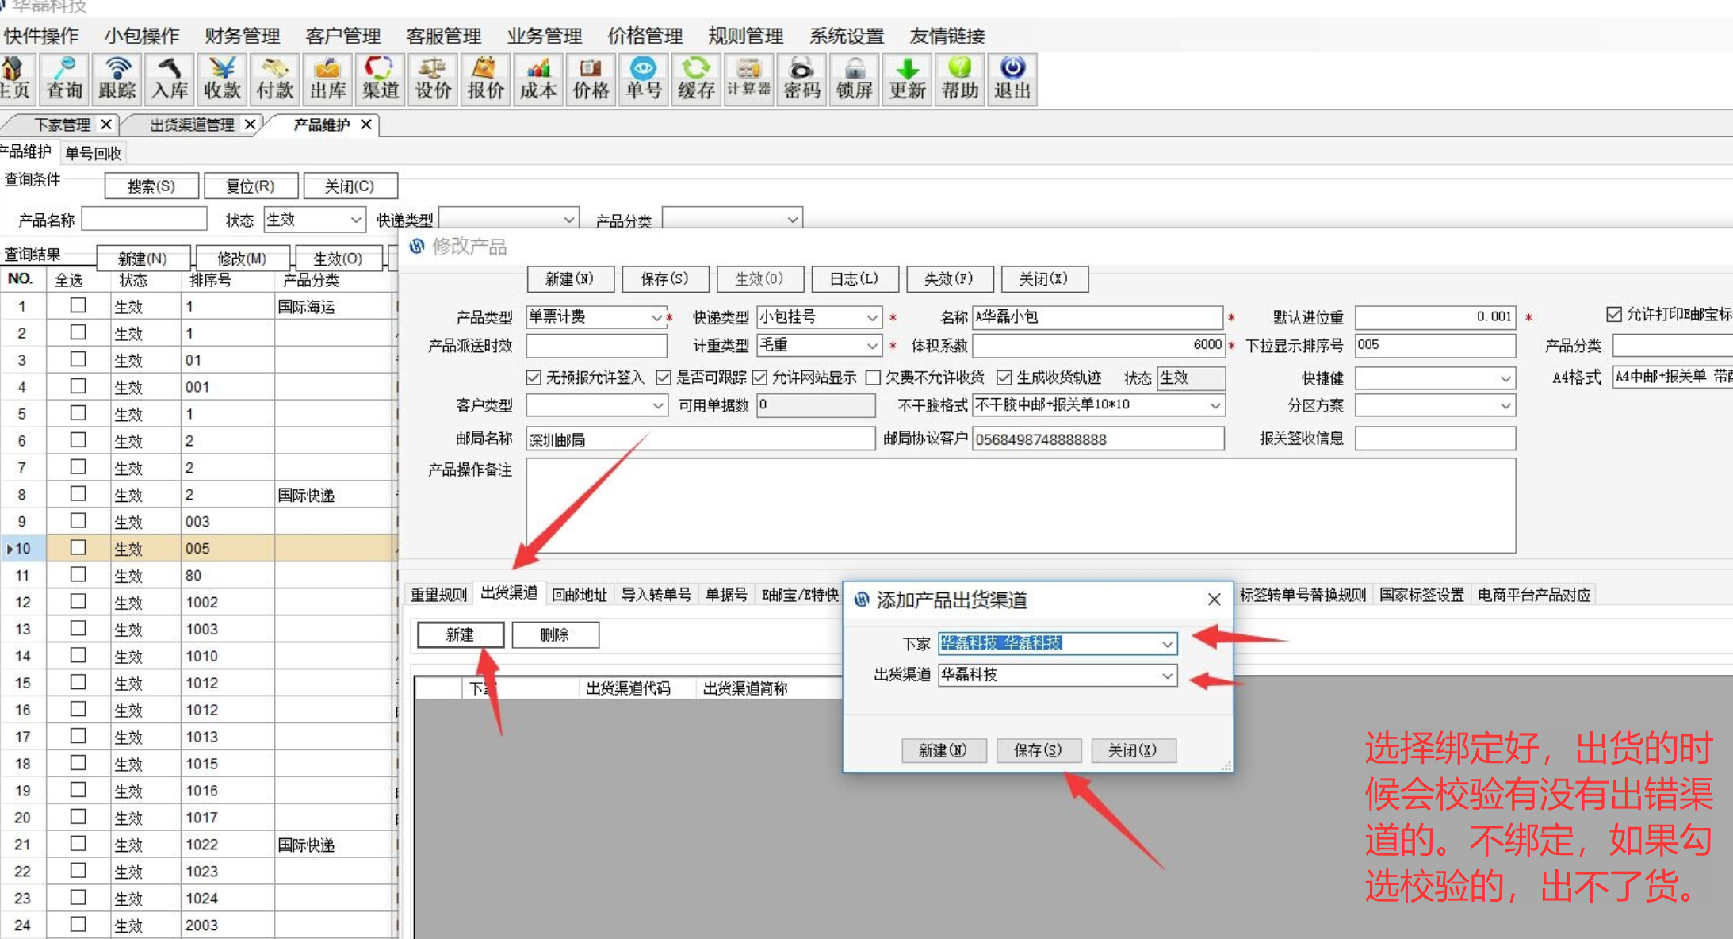The height and width of the screenshot is (939, 1733).
Task: Open the 出货渠道 dropdown in dialog
Action: (x=1166, y=676)
